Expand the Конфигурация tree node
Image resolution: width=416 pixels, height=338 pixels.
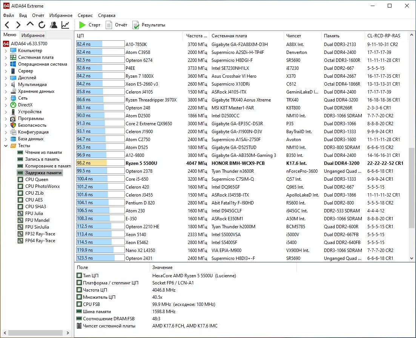coord(6,132)
